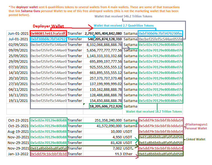Select the date cell 14/10/2021
Screen dimensions: 212x165
[18, 73]
